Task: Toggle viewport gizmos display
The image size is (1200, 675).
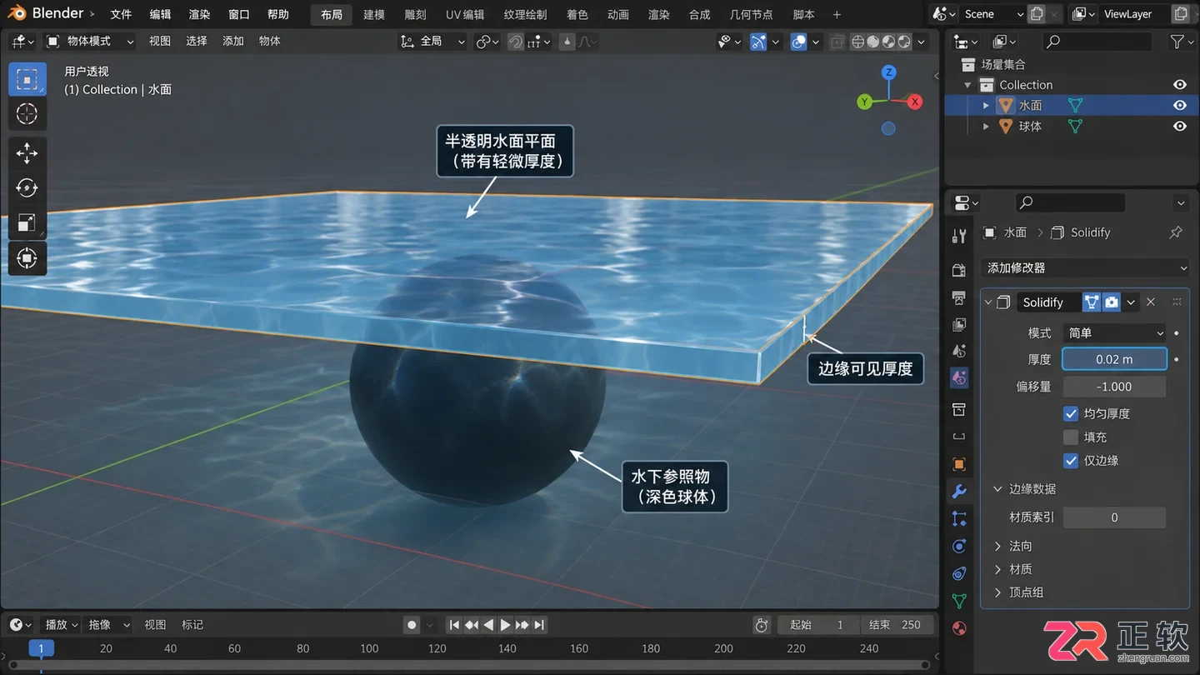Action: click(758, 42)
